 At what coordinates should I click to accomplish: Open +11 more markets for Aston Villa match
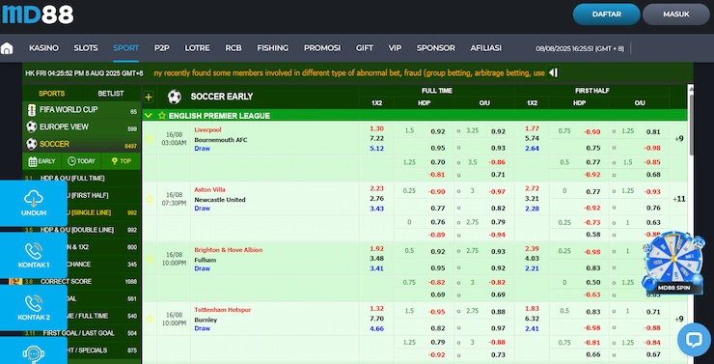tap(678, 199)
